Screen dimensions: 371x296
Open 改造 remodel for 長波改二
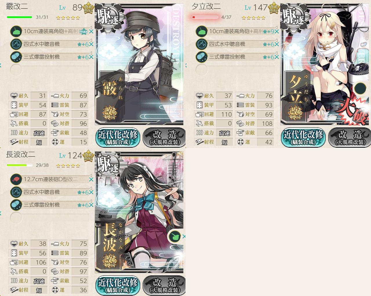tap(164, 285)
